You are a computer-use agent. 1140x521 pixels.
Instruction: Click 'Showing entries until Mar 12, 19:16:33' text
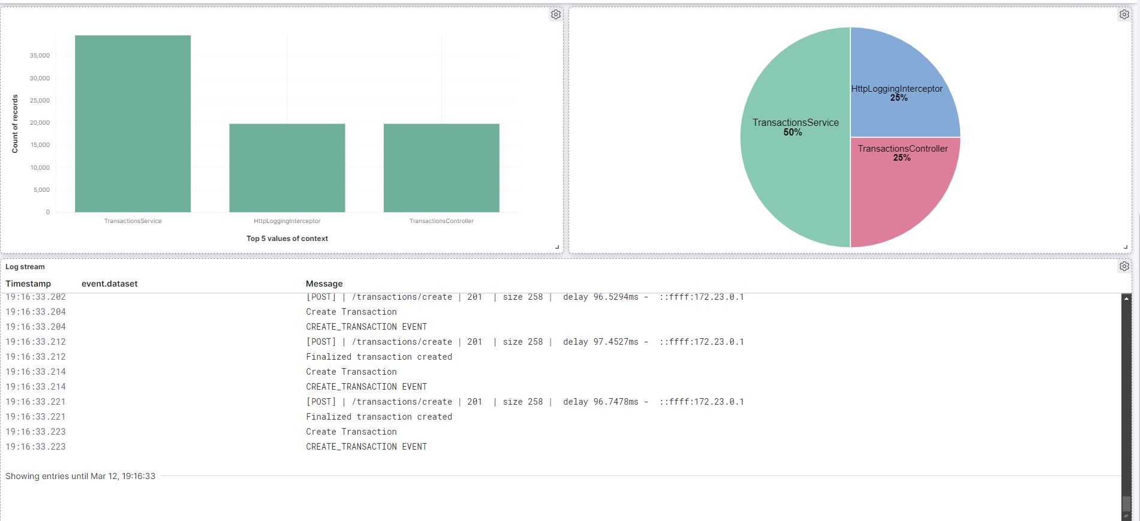coord(80,476)
